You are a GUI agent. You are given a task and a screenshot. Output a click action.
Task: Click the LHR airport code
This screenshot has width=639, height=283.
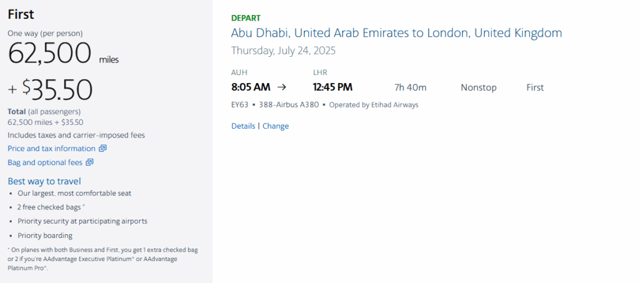pos(320,72)
